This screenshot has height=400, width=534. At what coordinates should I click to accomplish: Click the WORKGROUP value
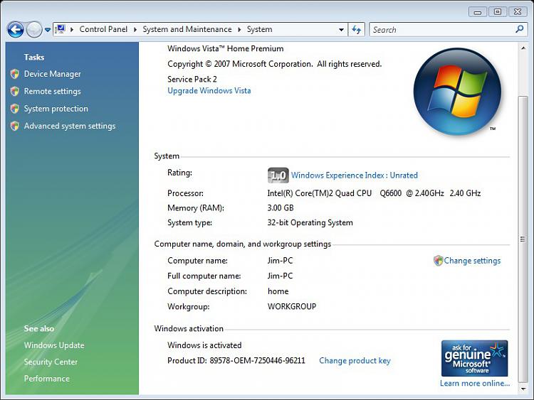pos(292,306)
